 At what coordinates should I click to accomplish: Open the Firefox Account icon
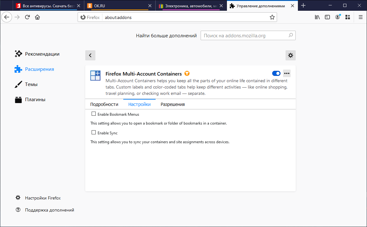(x=338, y=17)
